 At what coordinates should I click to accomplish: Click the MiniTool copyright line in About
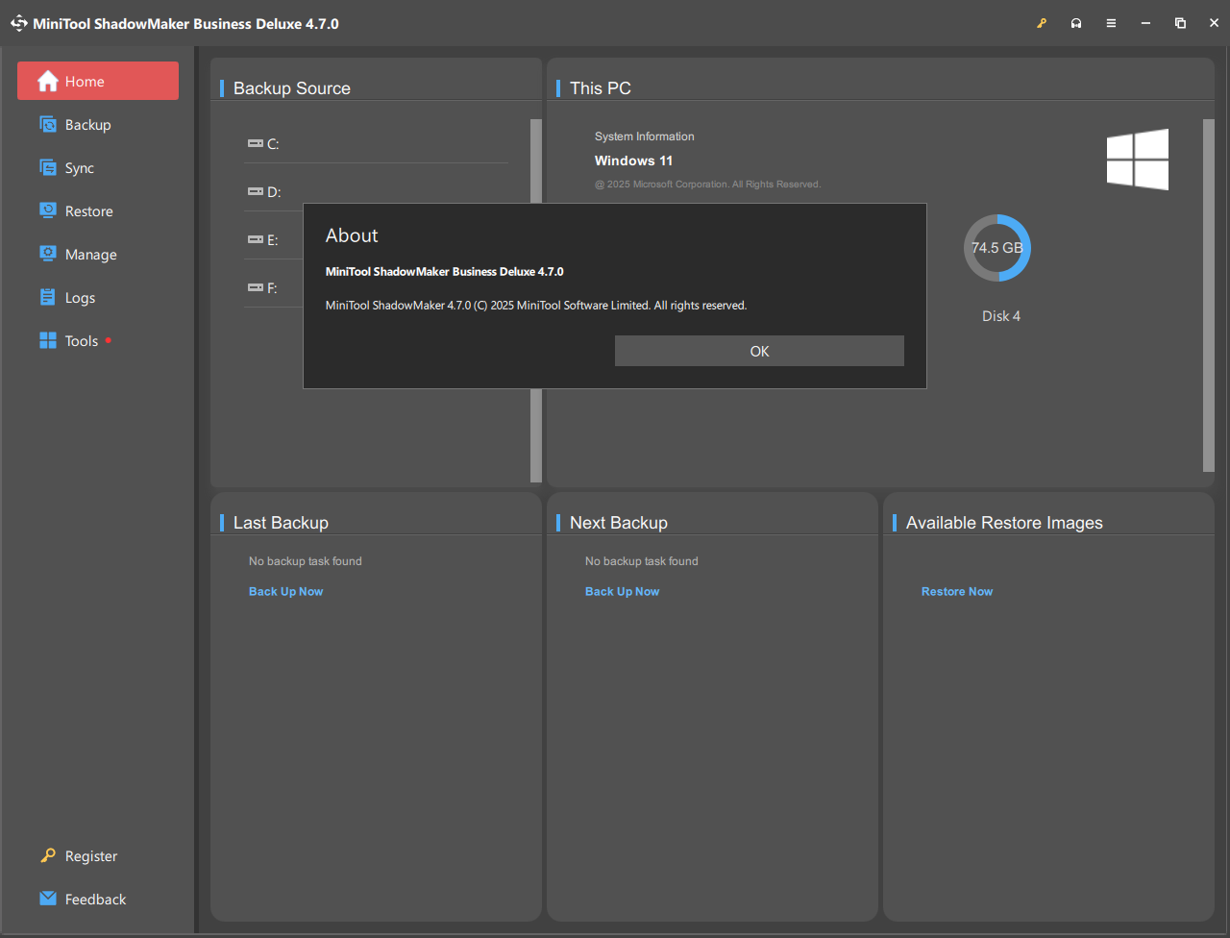pyautogui.click(x=536, y=306)
